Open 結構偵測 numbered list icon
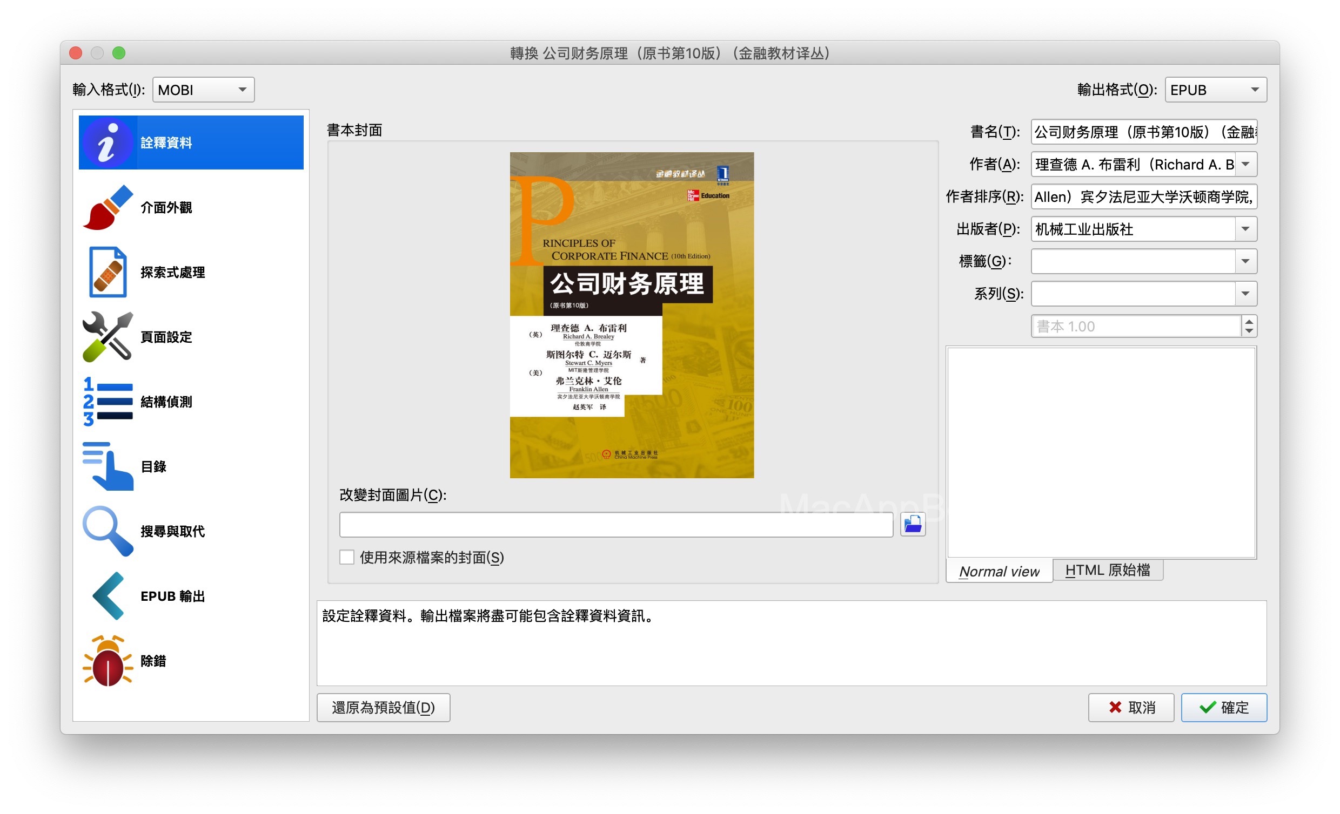 click(x=107, y=401)
